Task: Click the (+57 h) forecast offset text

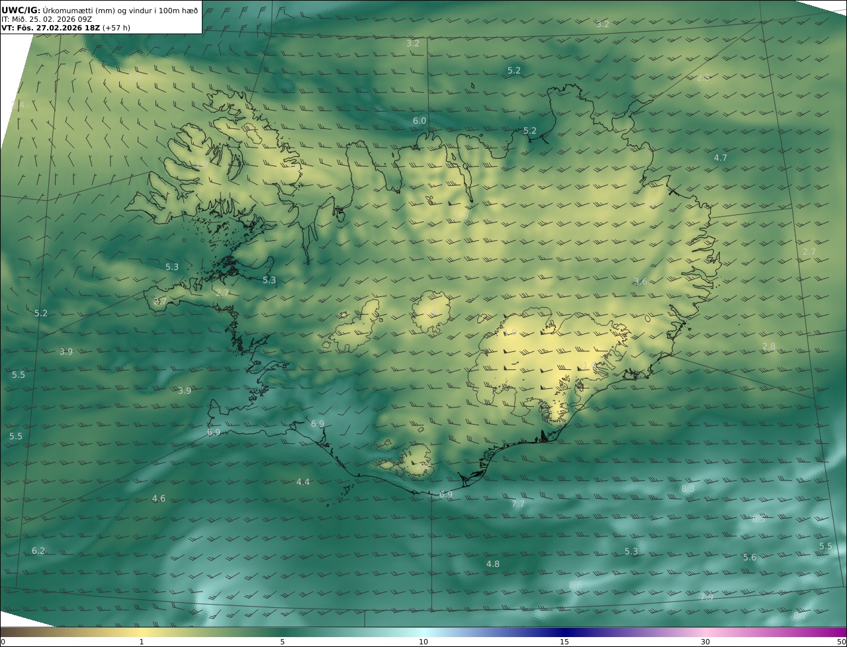Action: click(x=117, y=28)
